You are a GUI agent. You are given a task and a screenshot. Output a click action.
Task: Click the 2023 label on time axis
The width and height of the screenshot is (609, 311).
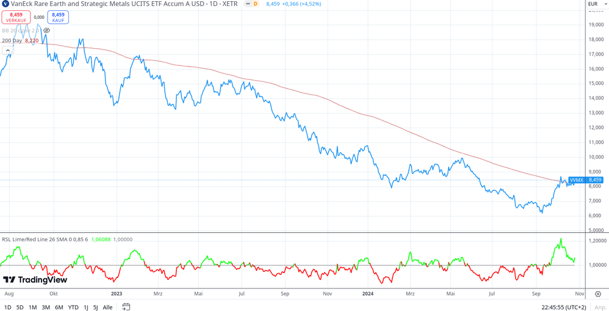(x=117, y=295)
